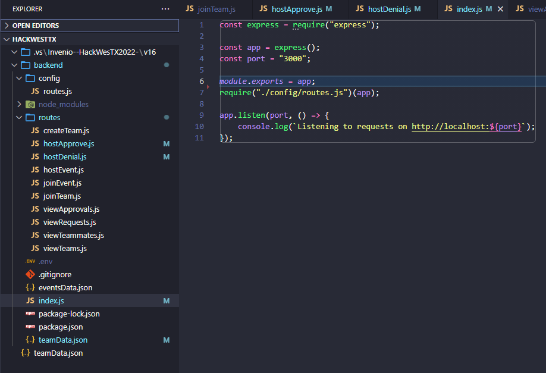The image size is (546, 373).
Task: Open Explorer more actions ellipsis menu
Action: 165,9
